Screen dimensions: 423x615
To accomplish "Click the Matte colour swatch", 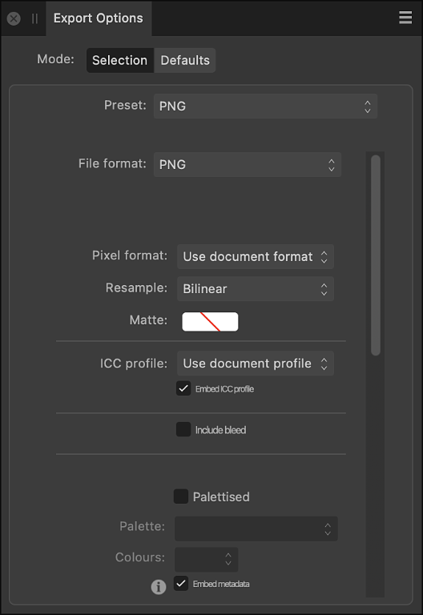I will (210, 322).
